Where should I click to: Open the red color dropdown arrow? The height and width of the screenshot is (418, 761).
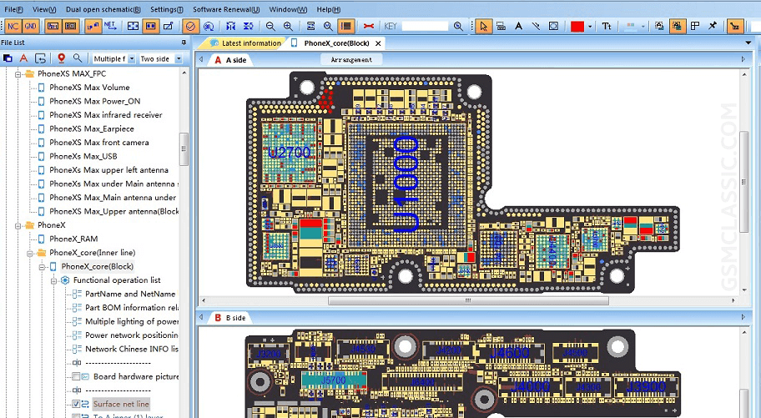[590, 27]
